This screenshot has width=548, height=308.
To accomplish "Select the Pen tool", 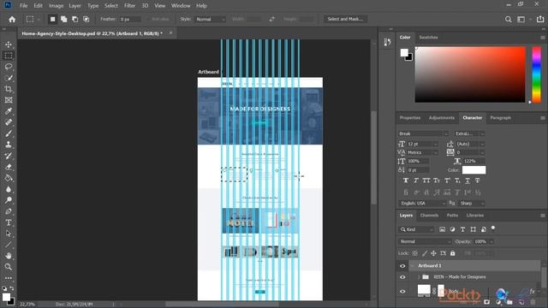I will [x=9, y=211].
